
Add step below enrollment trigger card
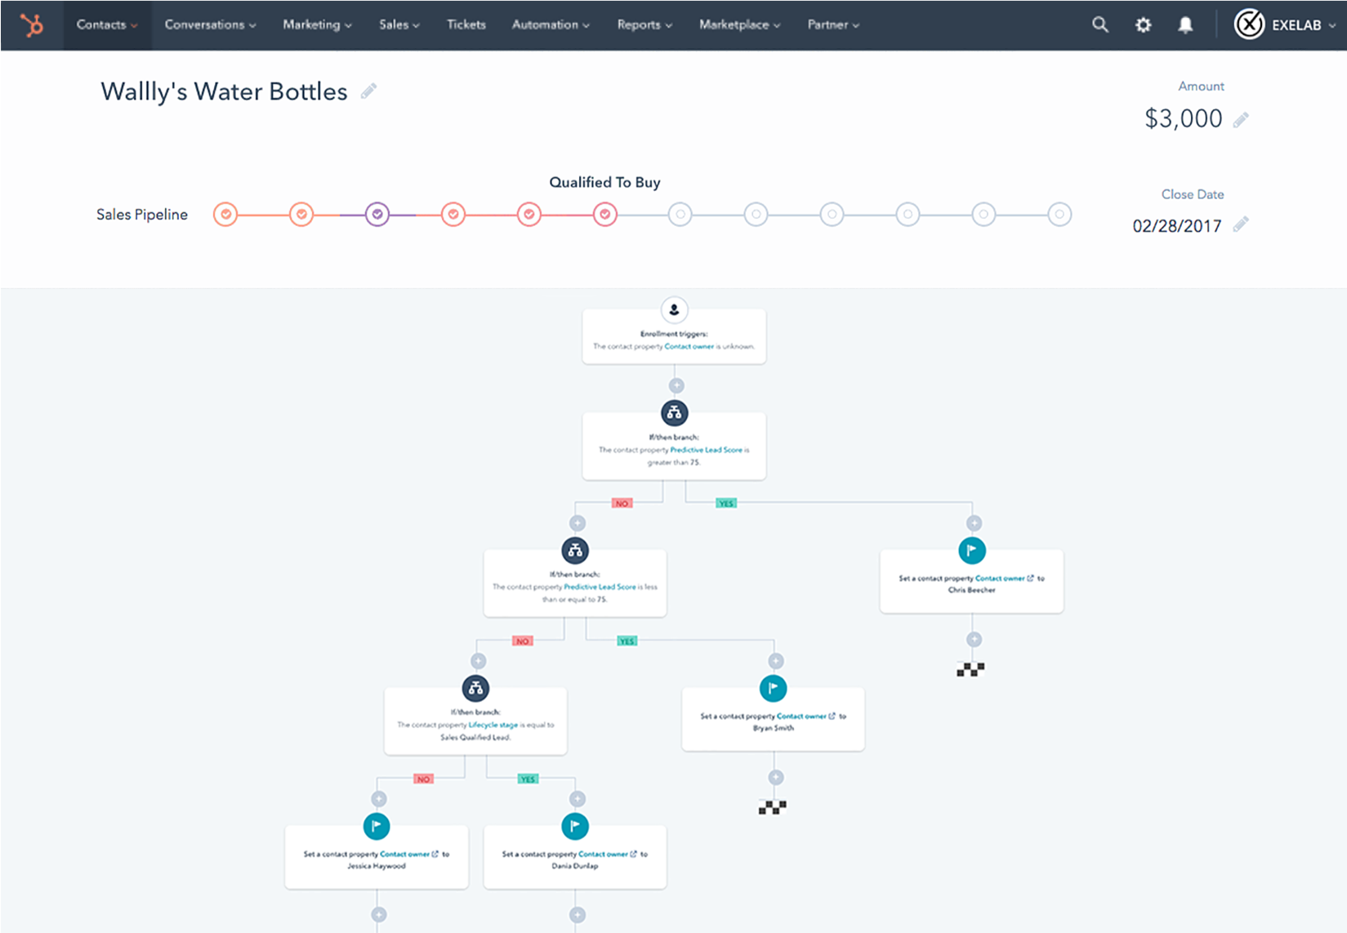676,385
